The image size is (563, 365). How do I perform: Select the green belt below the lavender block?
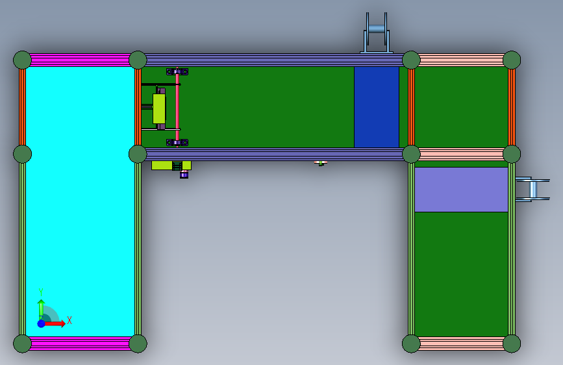coord(462,274)
